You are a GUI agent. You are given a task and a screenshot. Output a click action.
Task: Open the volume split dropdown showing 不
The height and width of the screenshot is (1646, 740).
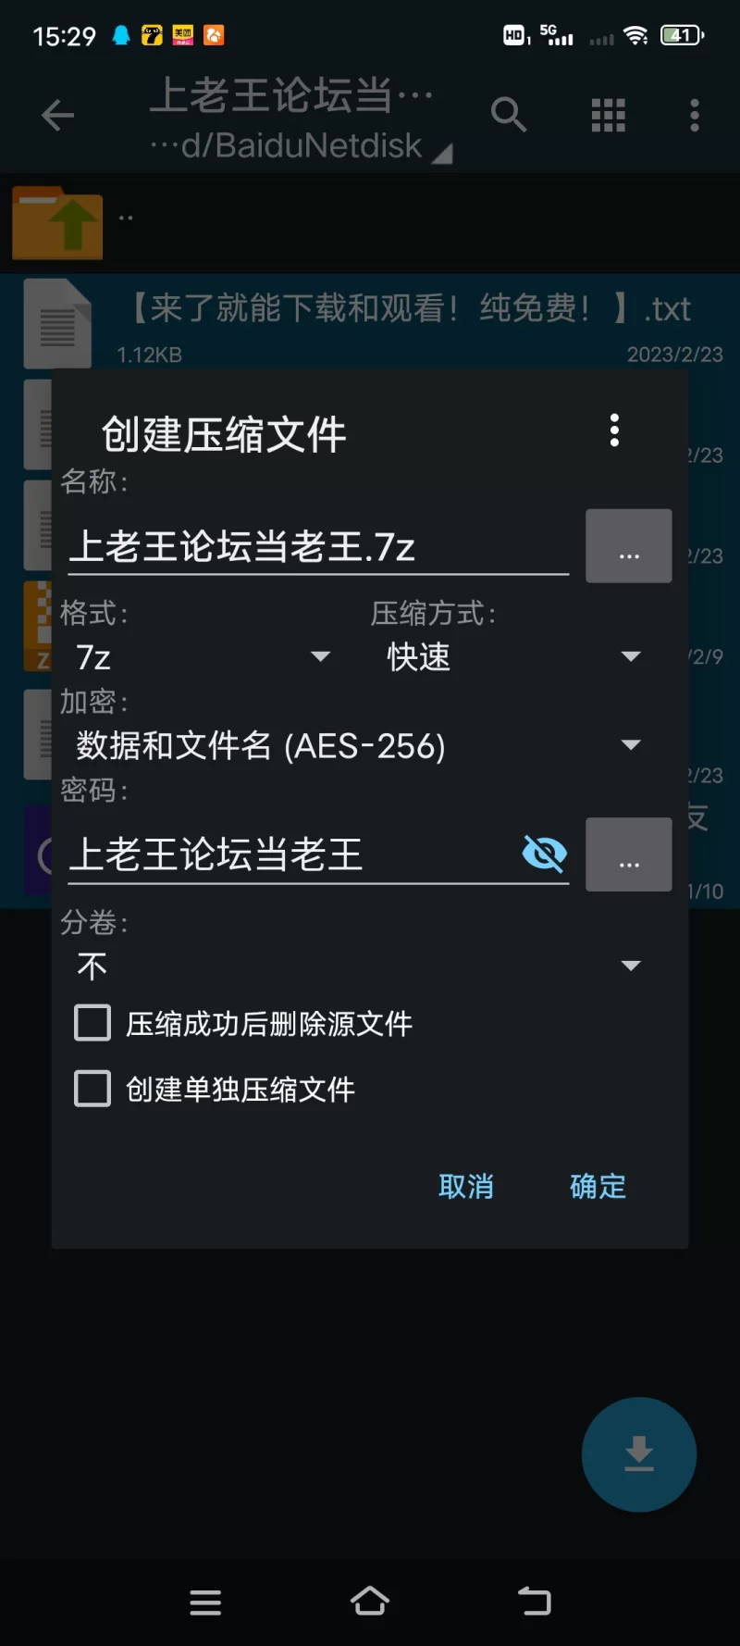click(358, 966)
